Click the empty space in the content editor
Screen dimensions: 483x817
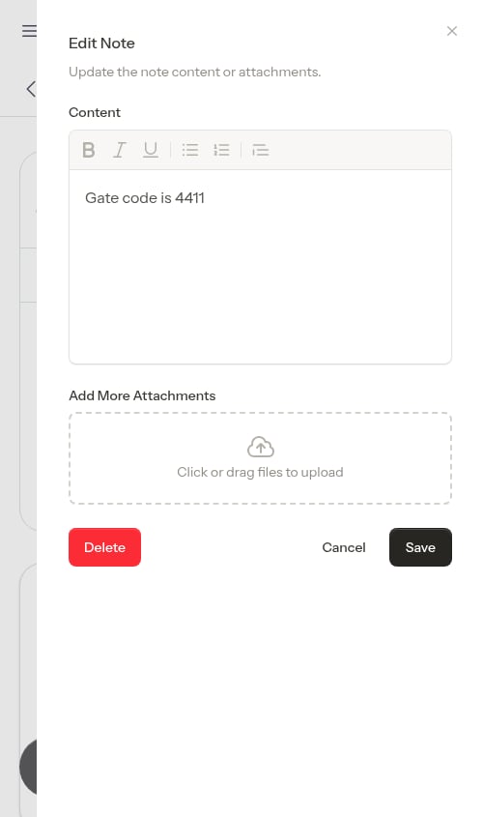tap(260, 281)
